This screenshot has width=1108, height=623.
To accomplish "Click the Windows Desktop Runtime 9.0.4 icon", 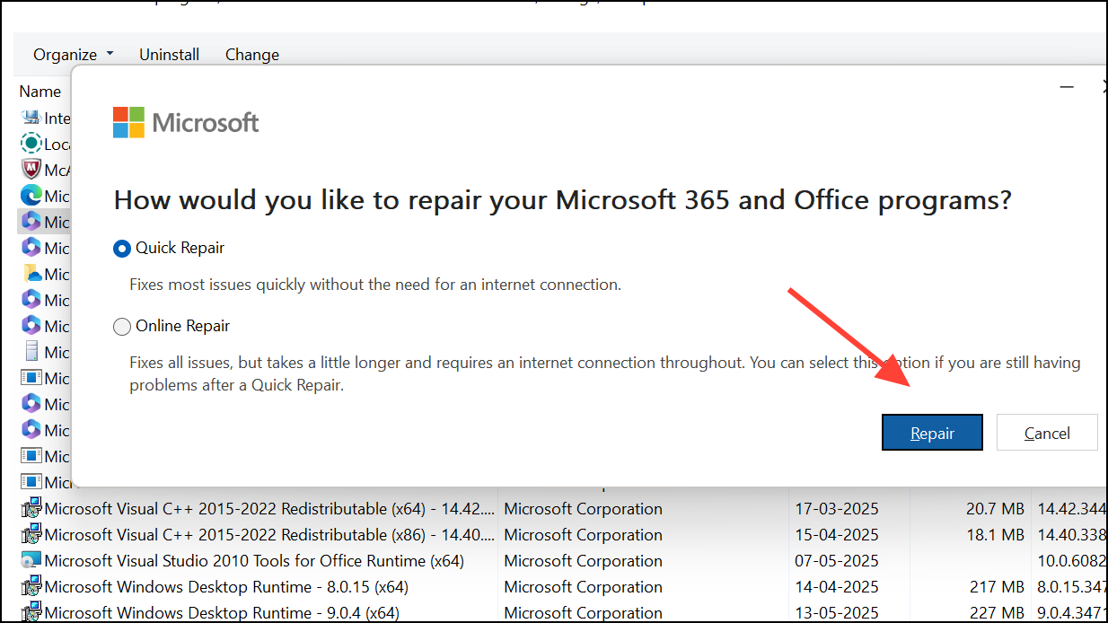I will (30, 612).
